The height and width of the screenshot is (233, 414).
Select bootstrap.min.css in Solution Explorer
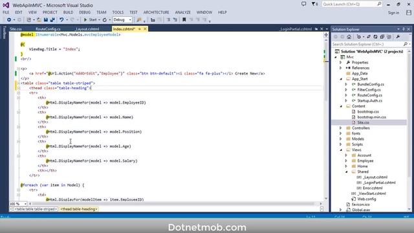[371, 117]
